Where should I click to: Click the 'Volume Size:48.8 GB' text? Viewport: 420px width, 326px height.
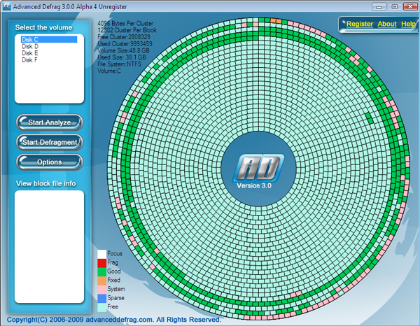tap(123, 50)
